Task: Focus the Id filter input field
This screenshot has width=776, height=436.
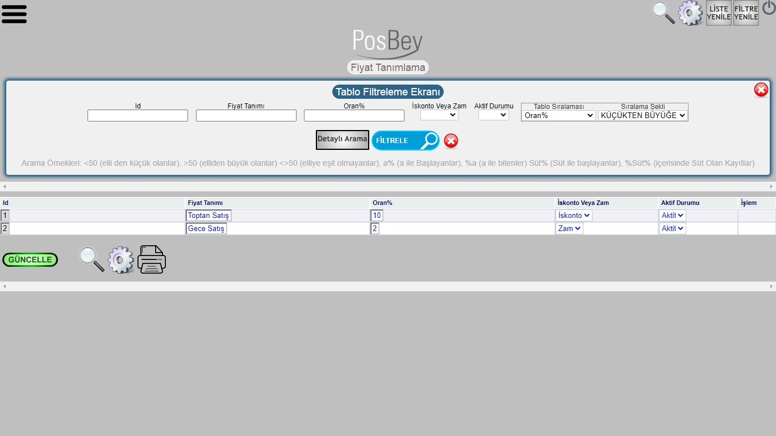Action: coord(137,115)
